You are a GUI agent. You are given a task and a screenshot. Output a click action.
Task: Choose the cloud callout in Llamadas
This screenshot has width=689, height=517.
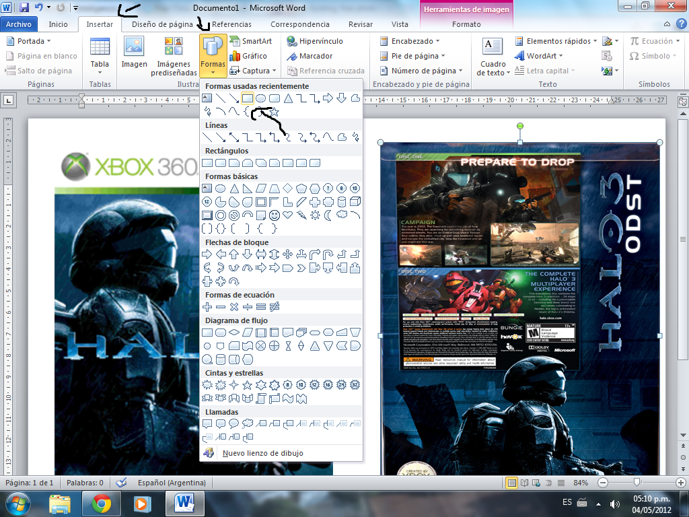pos(248,424)
